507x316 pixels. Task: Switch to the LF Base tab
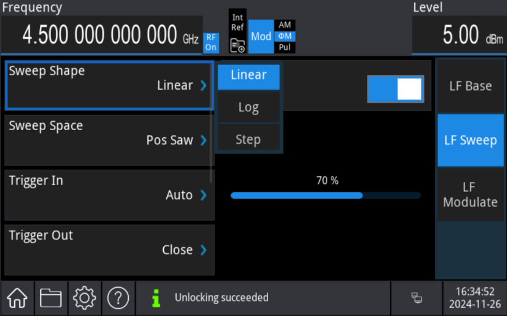point(470,86)
